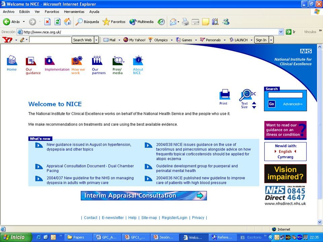Viewport: 323px width, 242px height.
Task: Click the Contact footer link
Action: (91, 217)
